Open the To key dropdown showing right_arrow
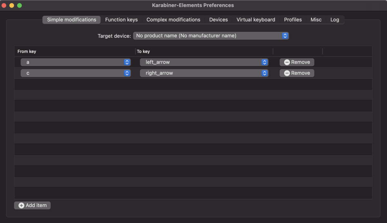 204,73
